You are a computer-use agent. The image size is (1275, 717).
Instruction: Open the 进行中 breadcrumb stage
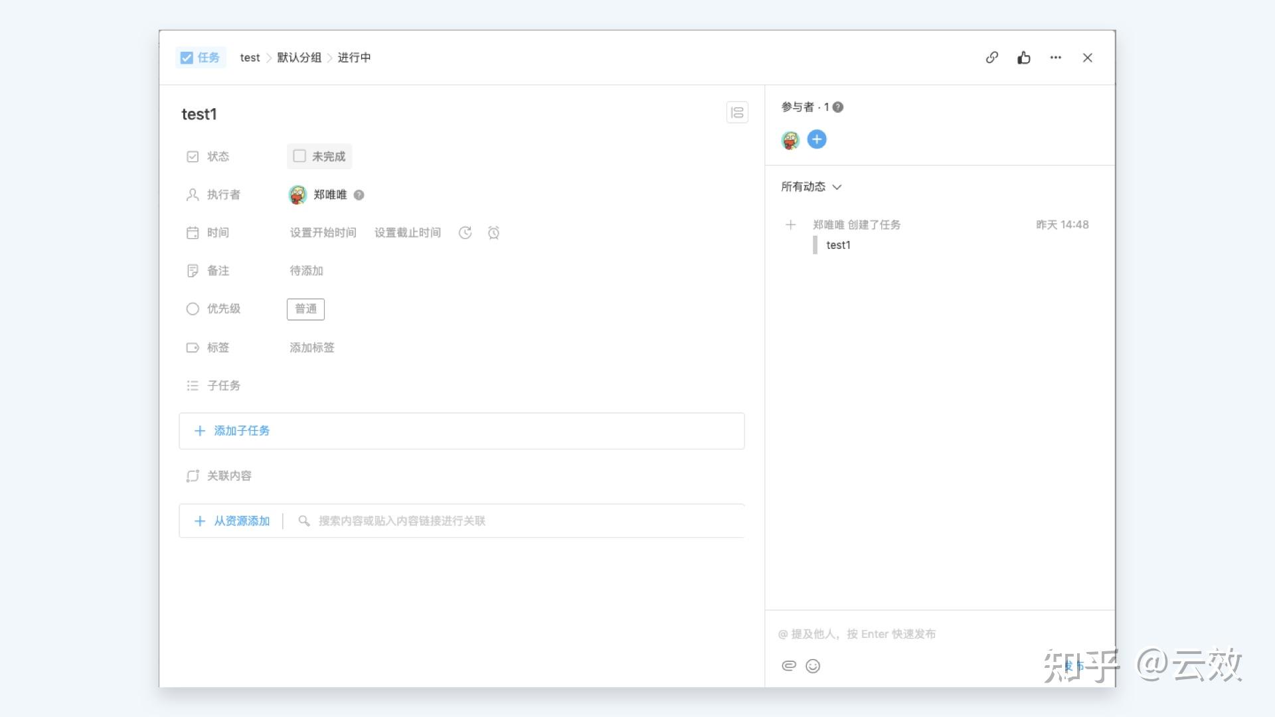tap(354, 58)
